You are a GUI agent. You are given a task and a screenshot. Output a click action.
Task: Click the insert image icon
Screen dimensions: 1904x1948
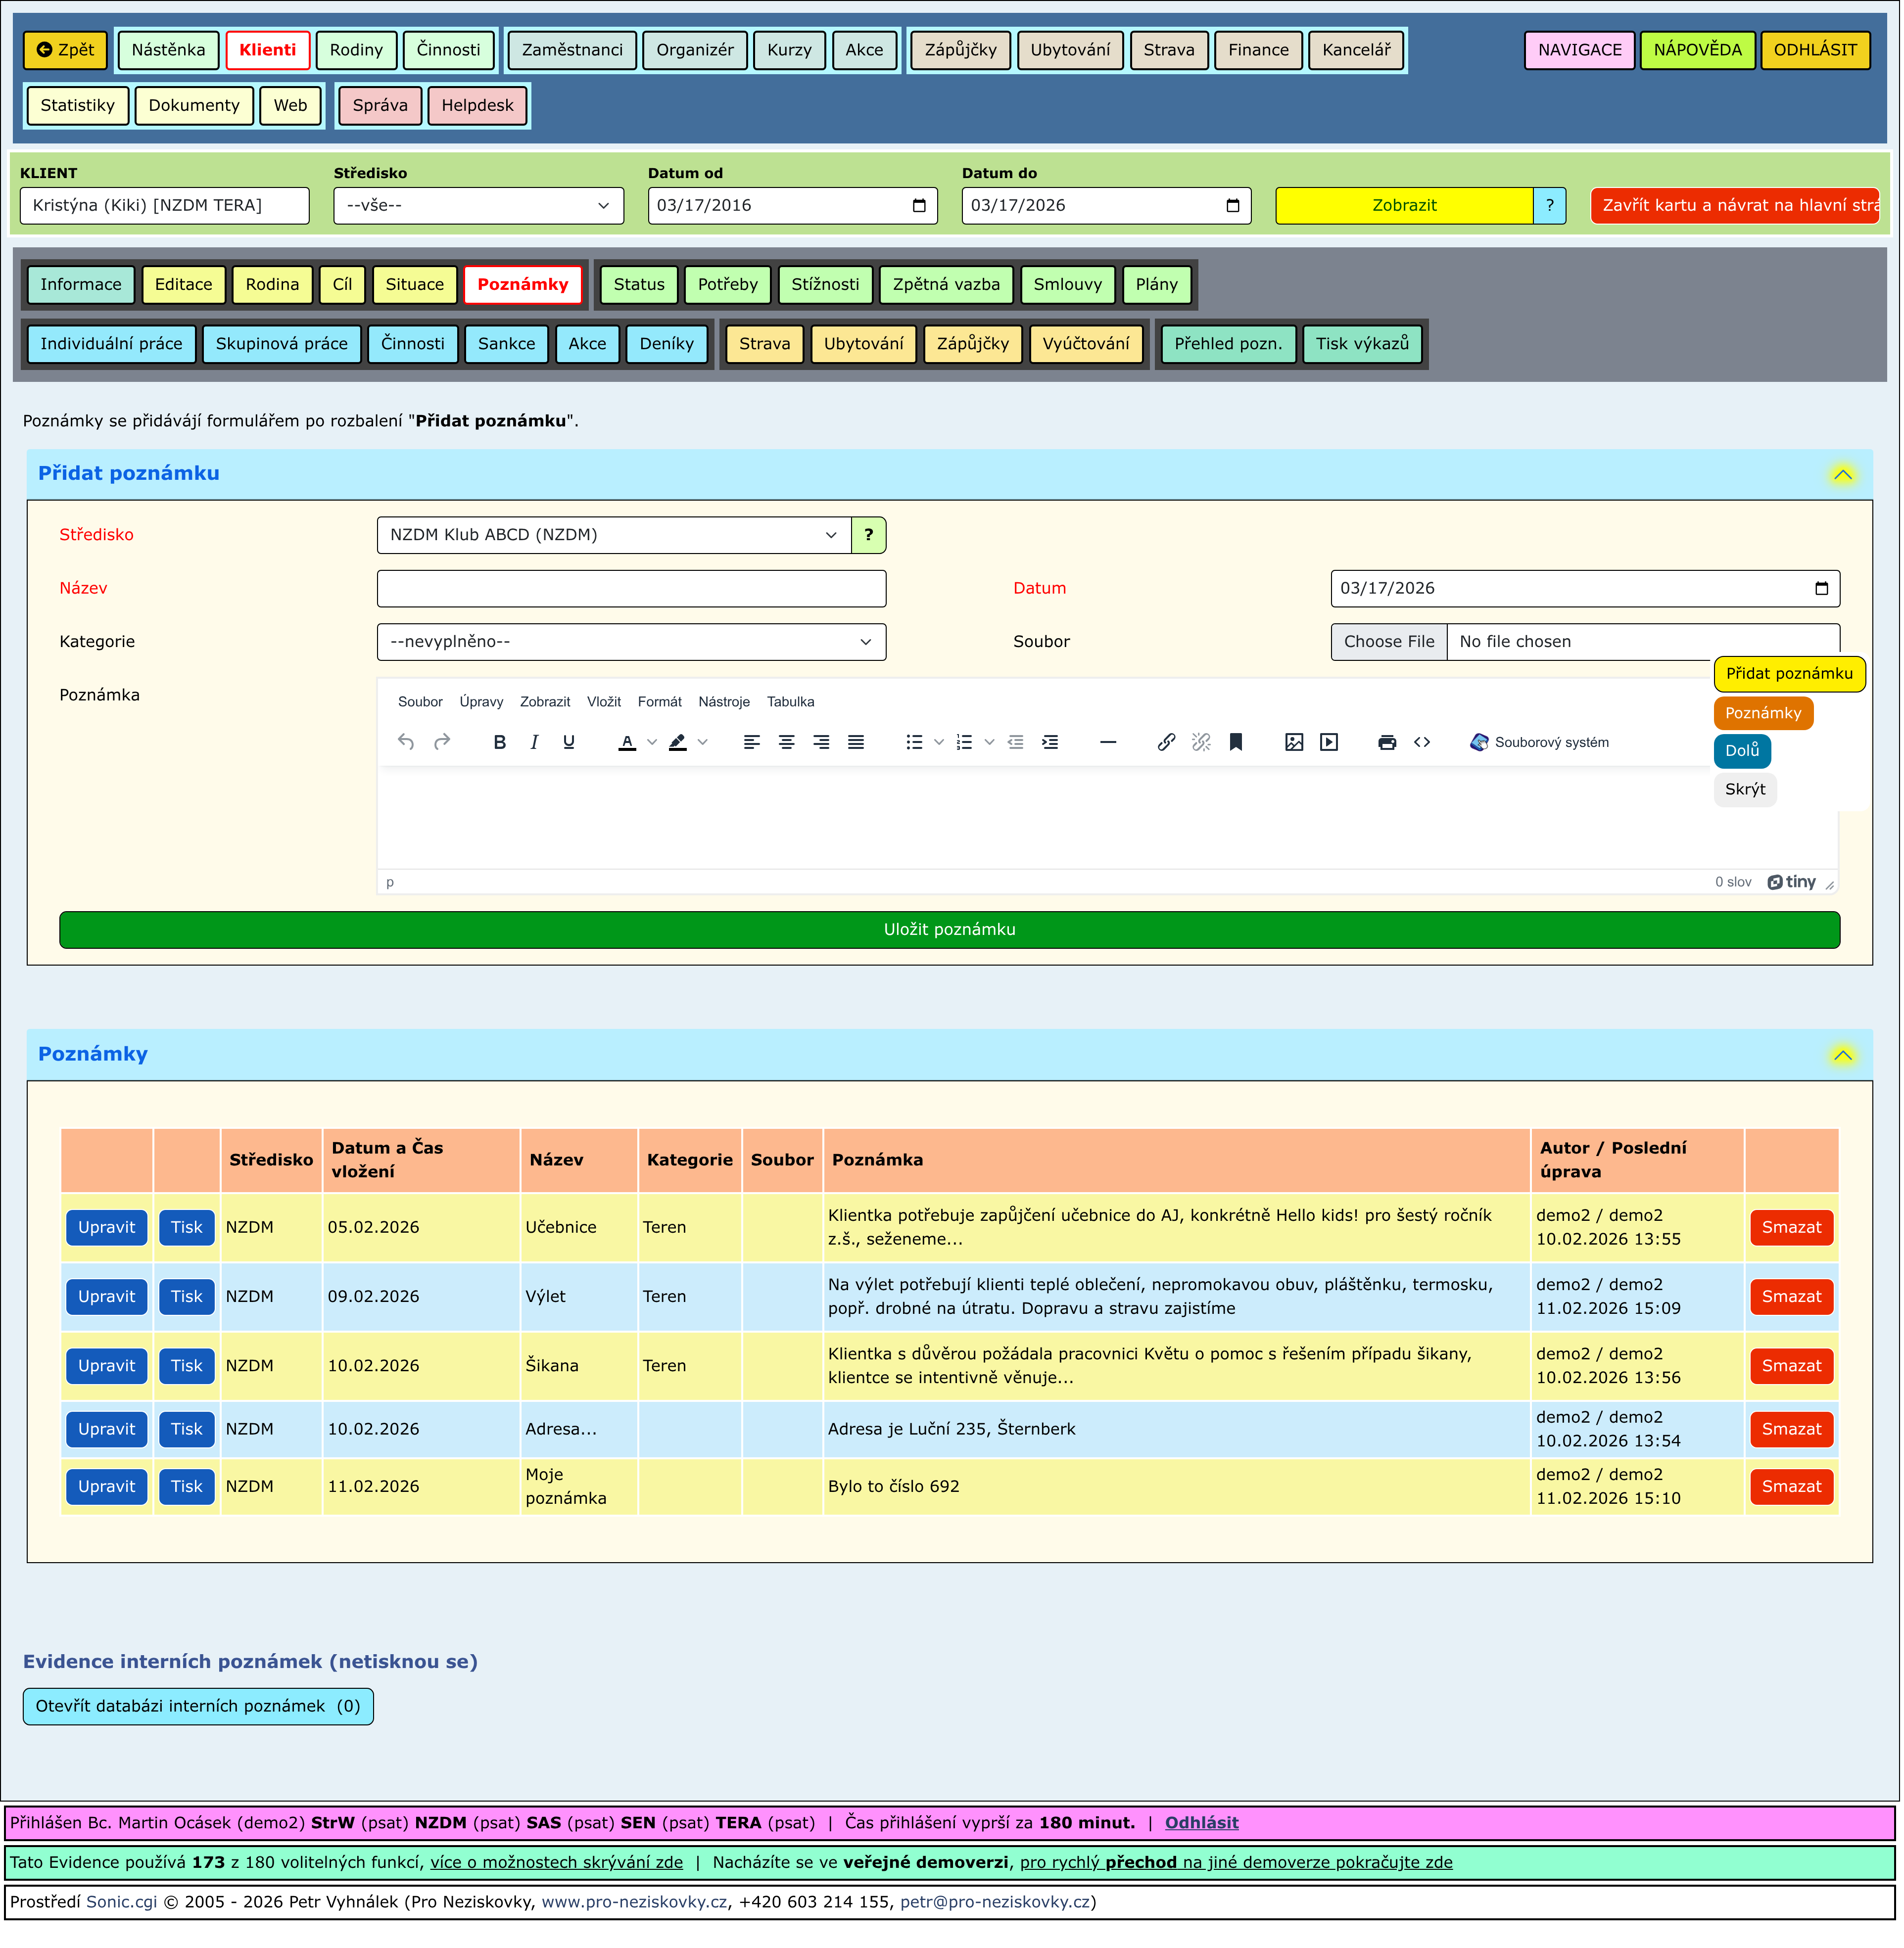[1294, 742]
